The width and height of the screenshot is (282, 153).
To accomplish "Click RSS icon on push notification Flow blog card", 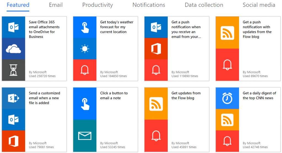I will (227, 33).
